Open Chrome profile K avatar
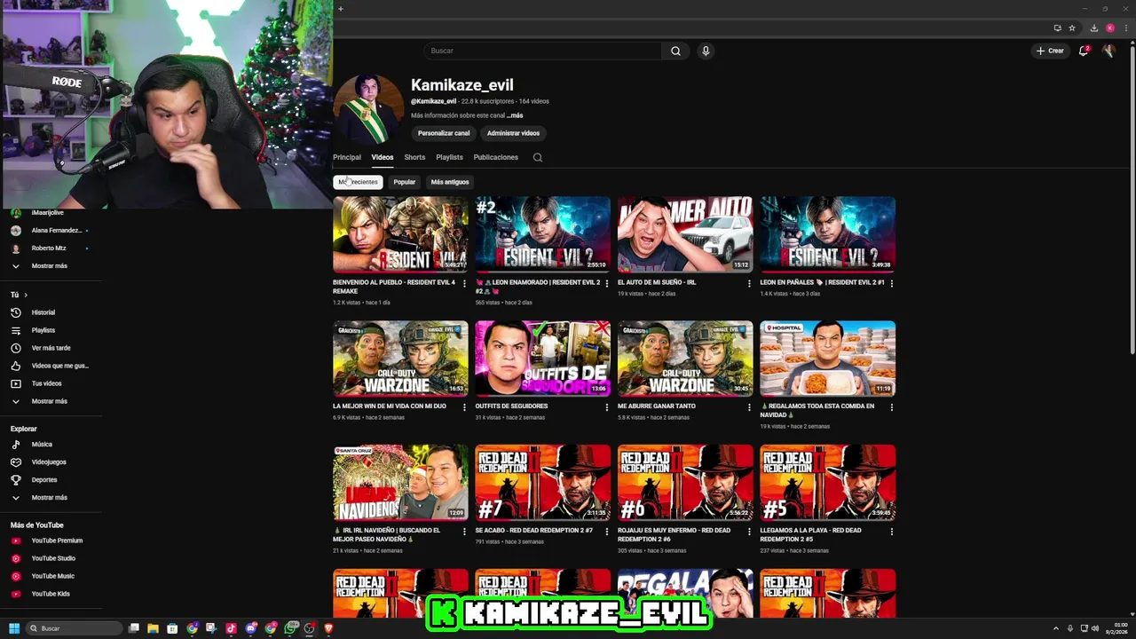The image size is (1136, 639). 1109,28
